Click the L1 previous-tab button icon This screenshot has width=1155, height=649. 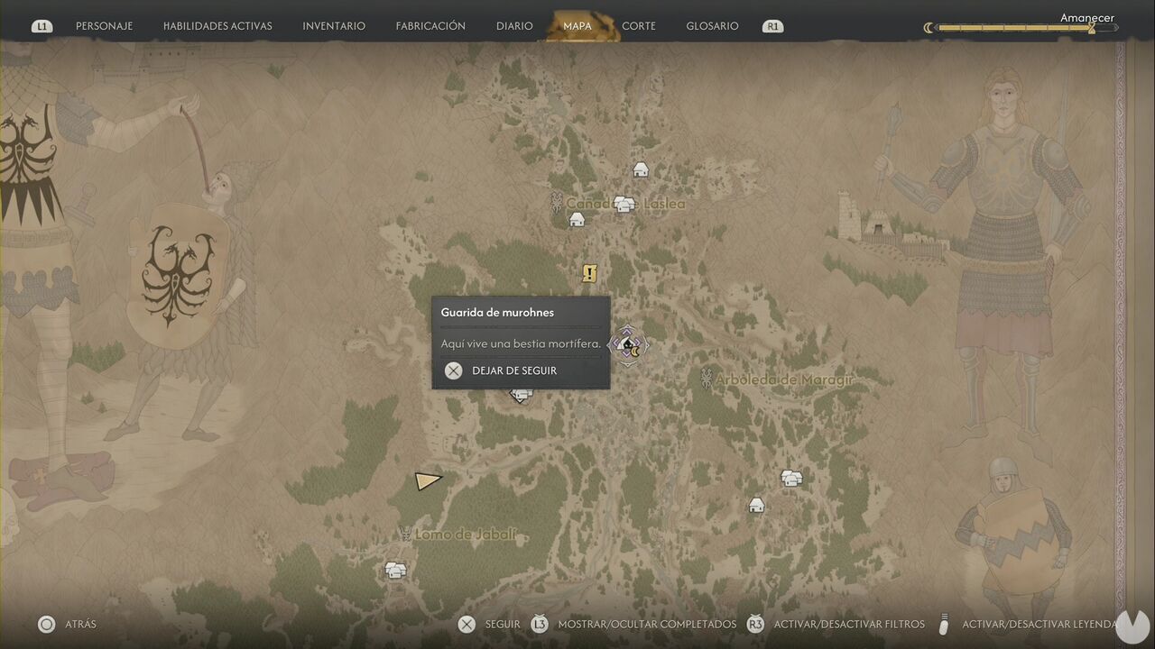pyautogui.click(x=42, y=26)
